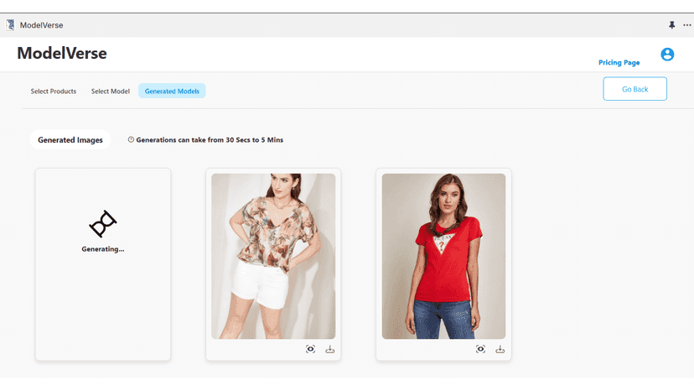The image size is (694, 391).
Task: Download the red t-shirt generated image
Action: tap(500, 349)
